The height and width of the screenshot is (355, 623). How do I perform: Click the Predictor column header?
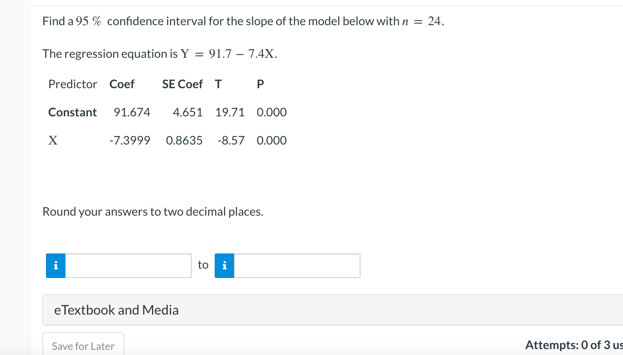73,84
